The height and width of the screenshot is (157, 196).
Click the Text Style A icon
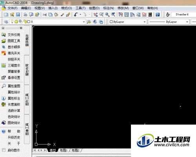168,14
